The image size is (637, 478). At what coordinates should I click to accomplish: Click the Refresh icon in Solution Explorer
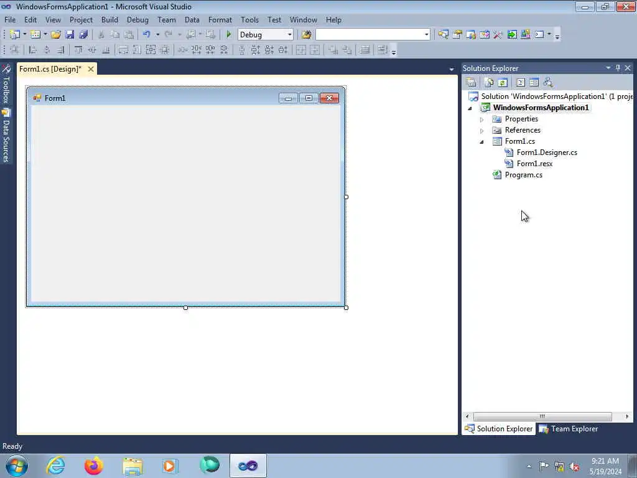pyautogui.click(x=503, y=83)
